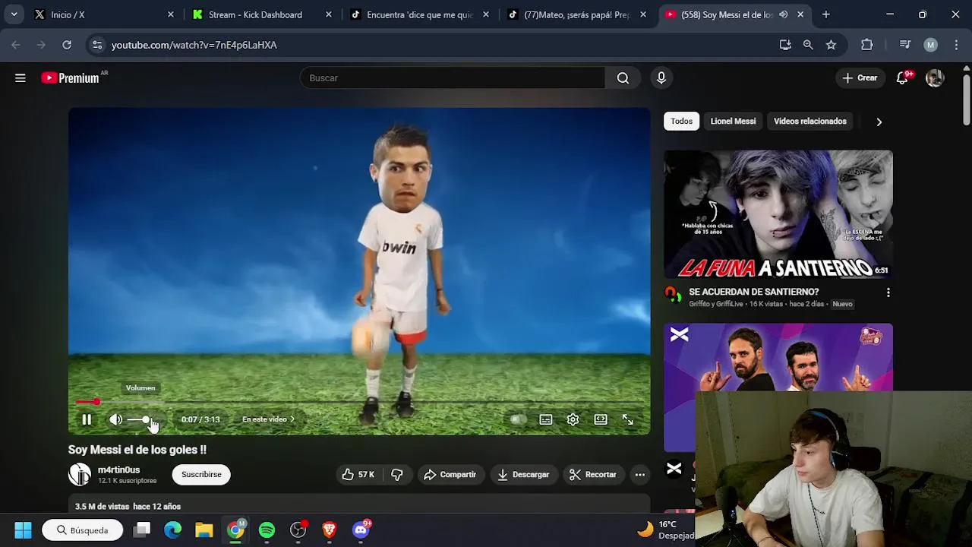Toggle subtitles with the captions icon
Image resolution: width=972 pixels, height=547 pixels.
[x=546, y=419]
